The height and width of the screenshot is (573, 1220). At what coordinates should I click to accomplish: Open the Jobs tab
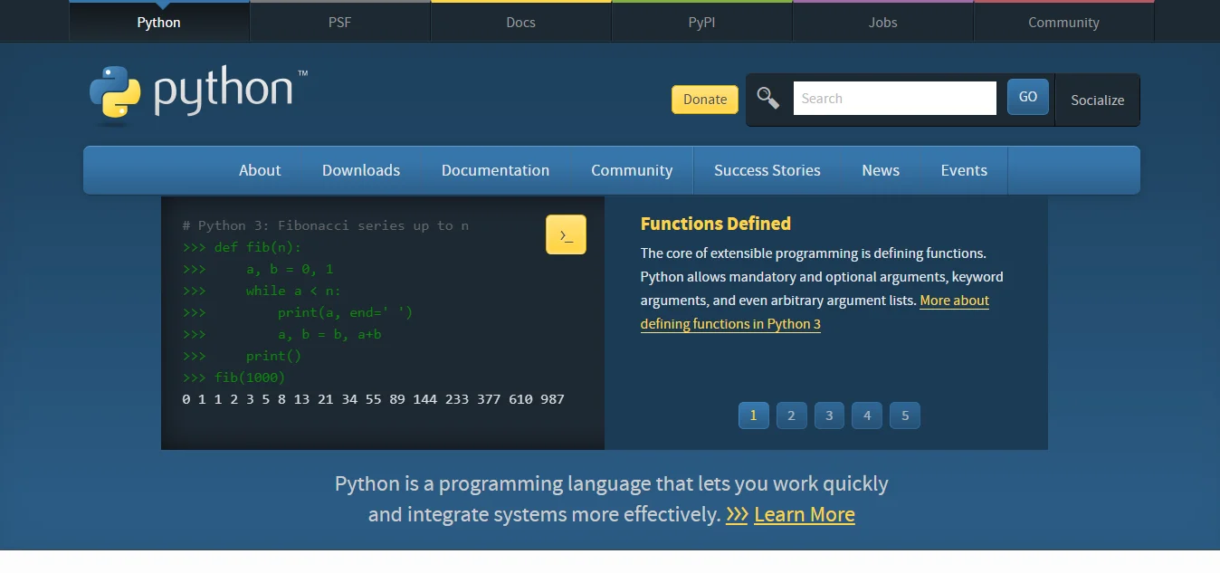[882, 22]
